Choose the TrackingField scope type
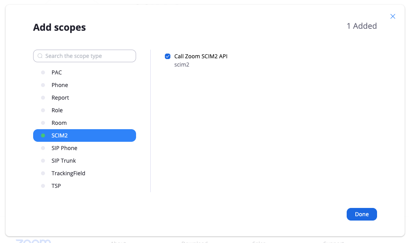Image resolution: width=409 pixels, height=243 pixels. click(68, 173)
